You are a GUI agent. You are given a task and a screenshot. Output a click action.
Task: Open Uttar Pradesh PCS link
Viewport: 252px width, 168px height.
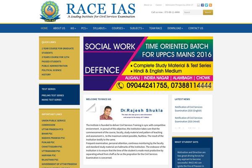[x=52, y=129]
